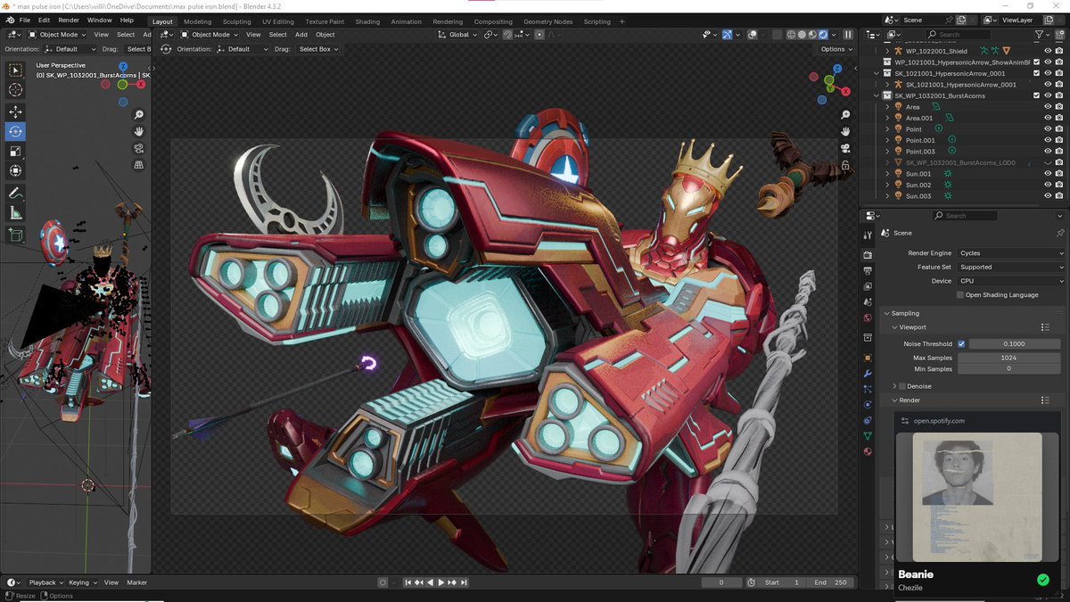The width and height of the screenshot is (1070, 602).
Task: Jump to timeline start frame
Action: click(x=408, y=582)
